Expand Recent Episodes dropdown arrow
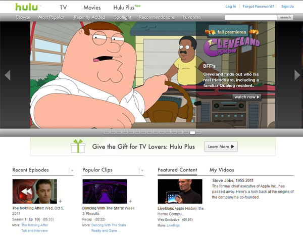 coord(72,170)
